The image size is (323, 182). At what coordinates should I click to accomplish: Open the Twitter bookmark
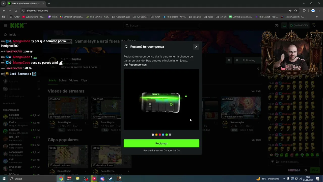(15, 17)
